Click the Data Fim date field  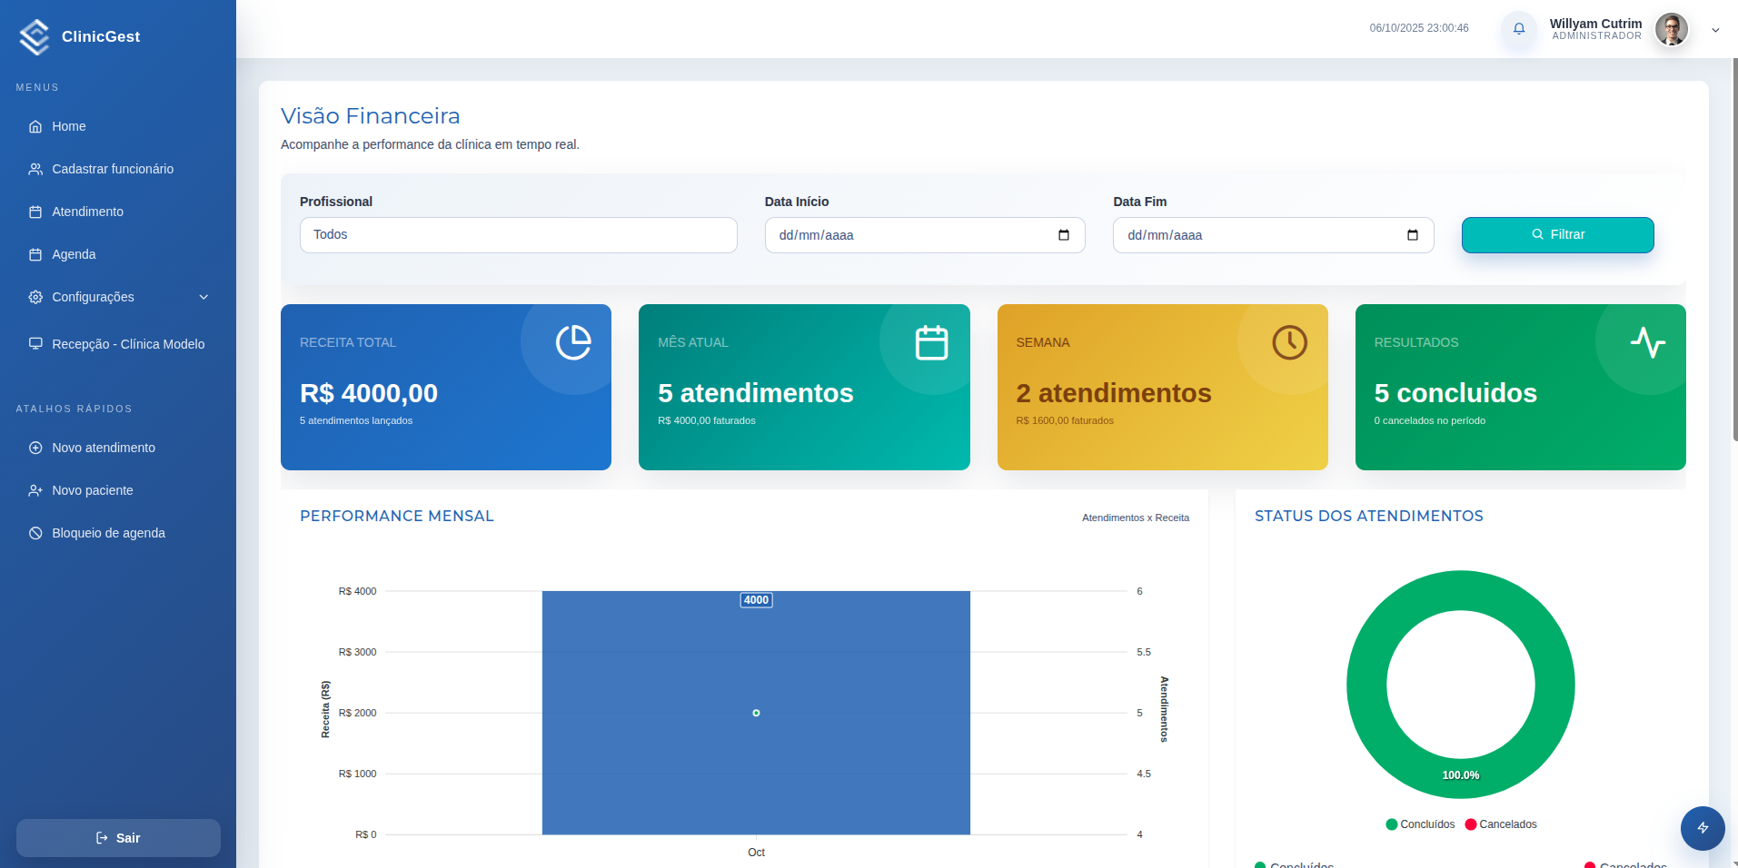(x=1263, y=235)
